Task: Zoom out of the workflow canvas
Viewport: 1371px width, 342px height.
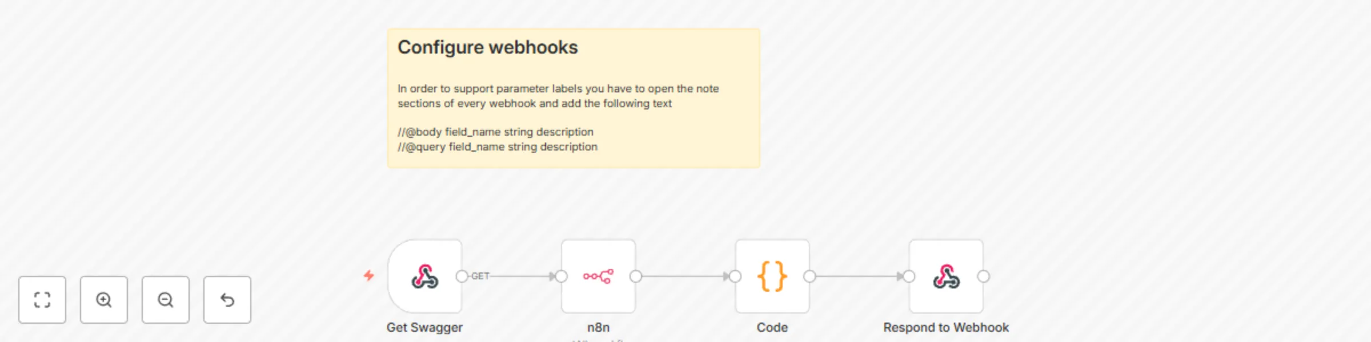Action: (x=166, y=300)
